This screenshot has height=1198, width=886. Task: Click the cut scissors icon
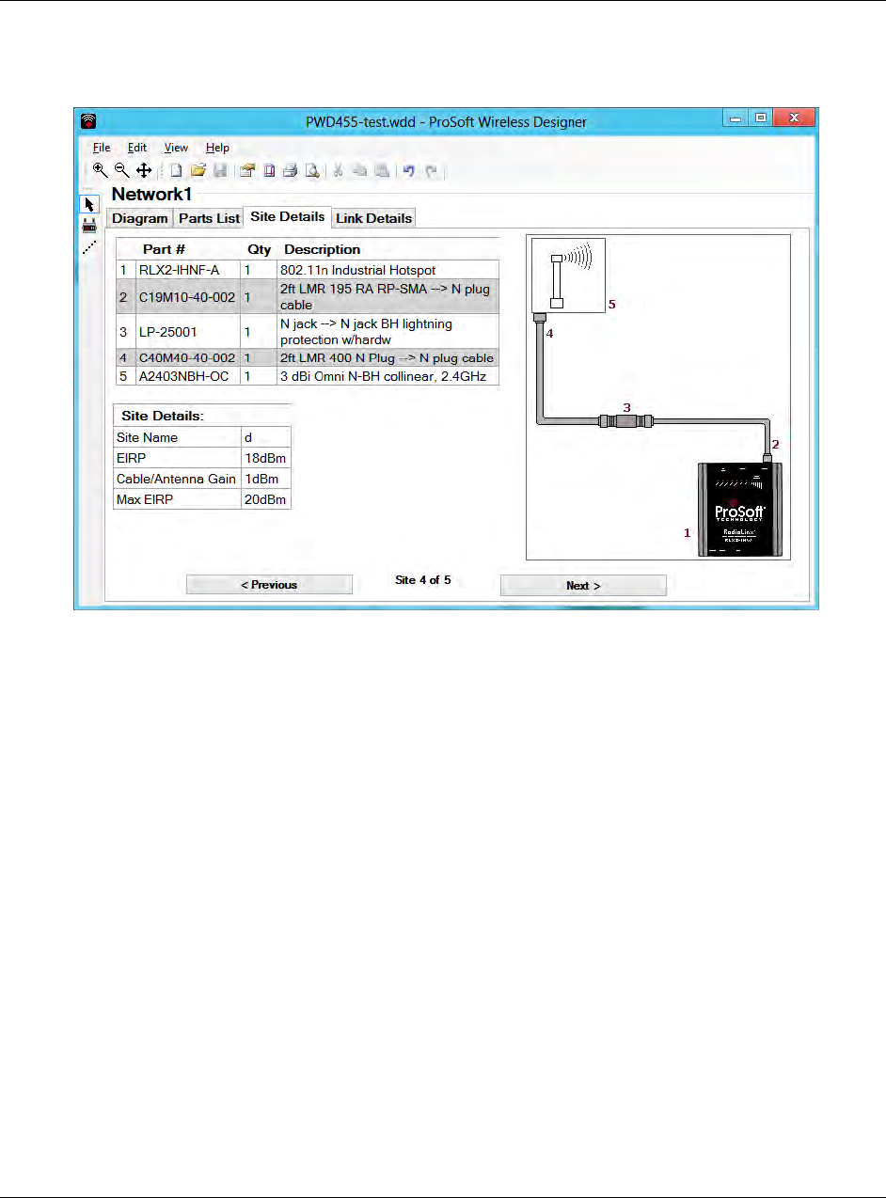(338, 170)
